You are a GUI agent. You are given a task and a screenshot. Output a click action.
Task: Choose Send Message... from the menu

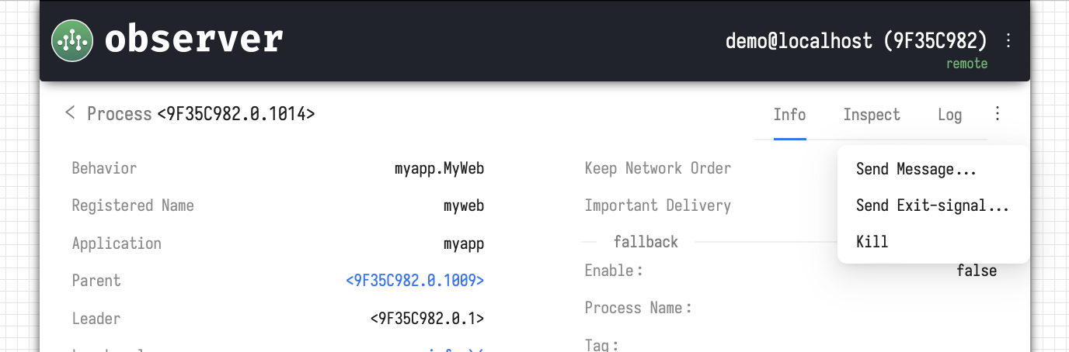point(916,169)
